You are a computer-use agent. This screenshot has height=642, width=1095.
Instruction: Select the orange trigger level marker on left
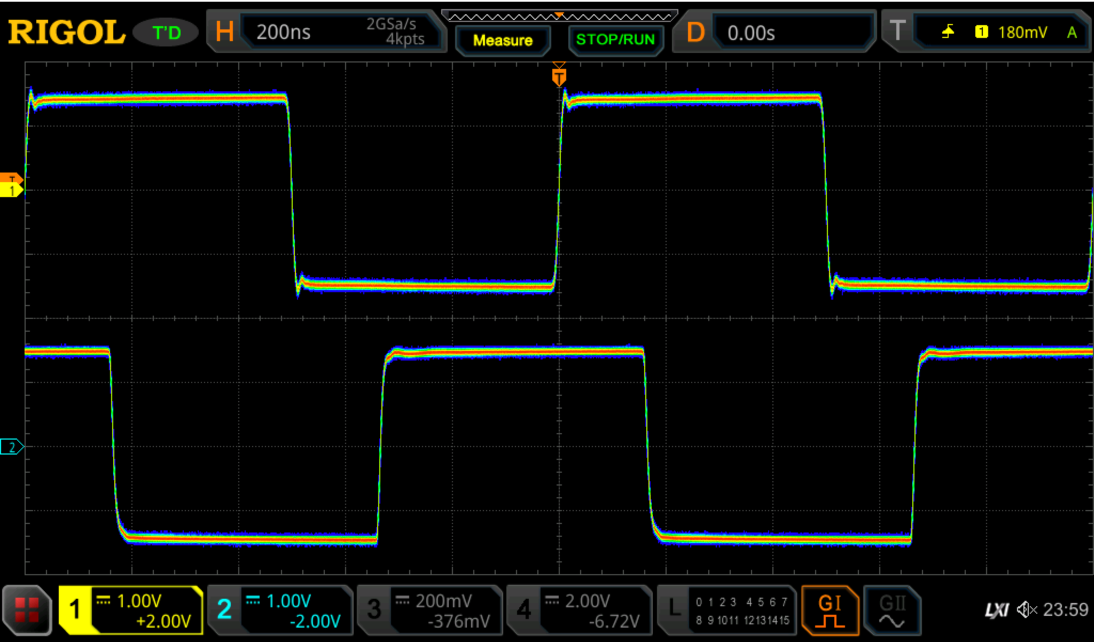coord(11,178)
